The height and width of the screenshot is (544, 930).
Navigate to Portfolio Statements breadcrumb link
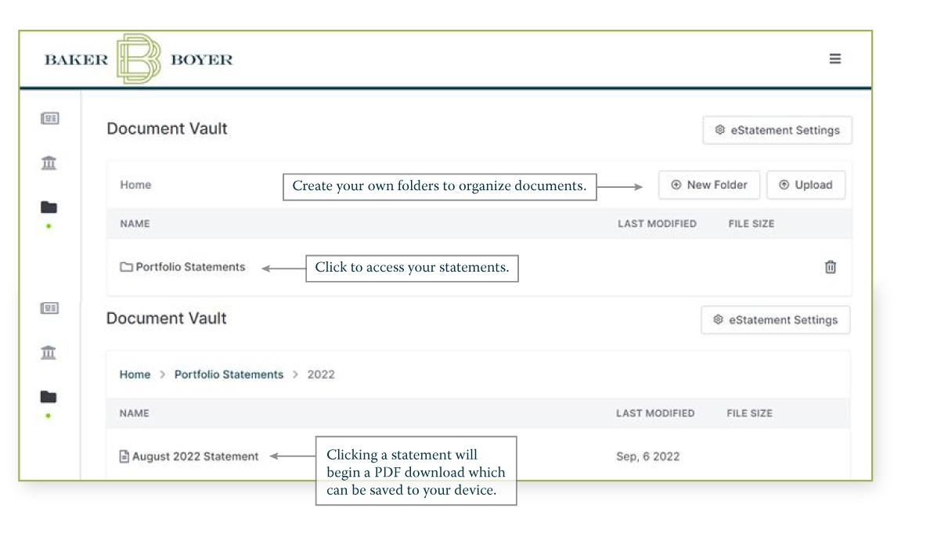(x=229, y=375)
